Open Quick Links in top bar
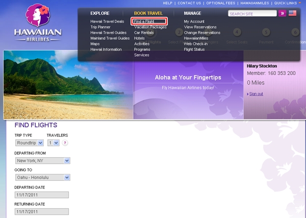This screenshot has height=218, width=306. (x=286, y=3)
